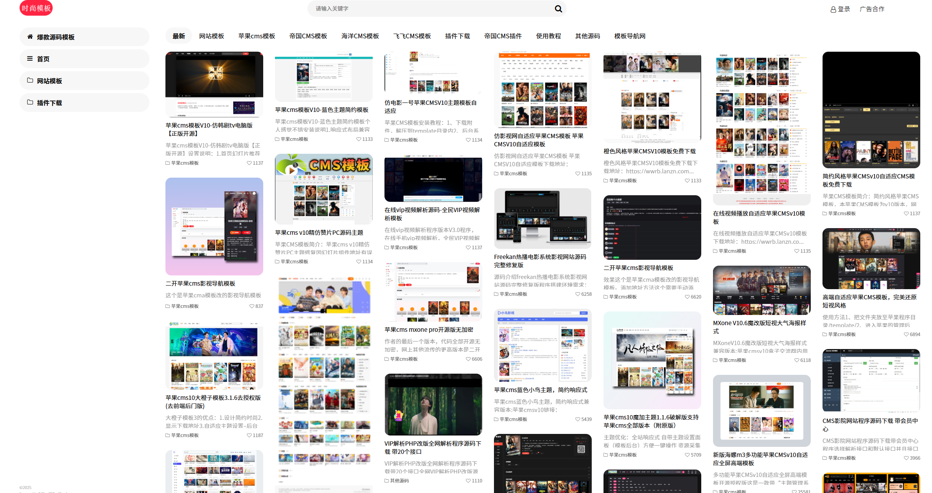Viewport: 932px width, 493px height.
Task: Like the post with 1137 韩剧tv hearts
Action: 249,163
